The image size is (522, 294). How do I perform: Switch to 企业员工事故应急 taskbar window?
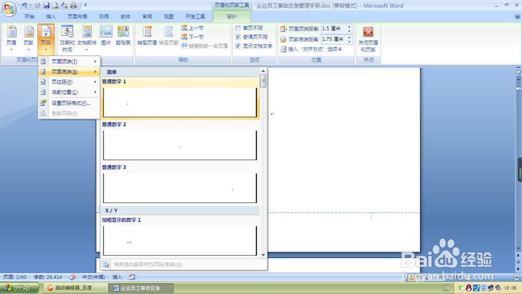(x=140, y=288)
